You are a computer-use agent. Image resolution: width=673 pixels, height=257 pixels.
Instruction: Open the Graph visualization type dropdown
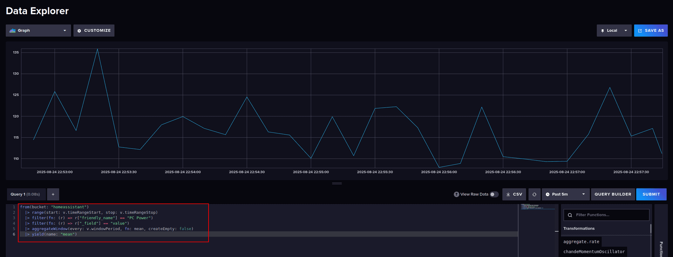pos(38,30)
